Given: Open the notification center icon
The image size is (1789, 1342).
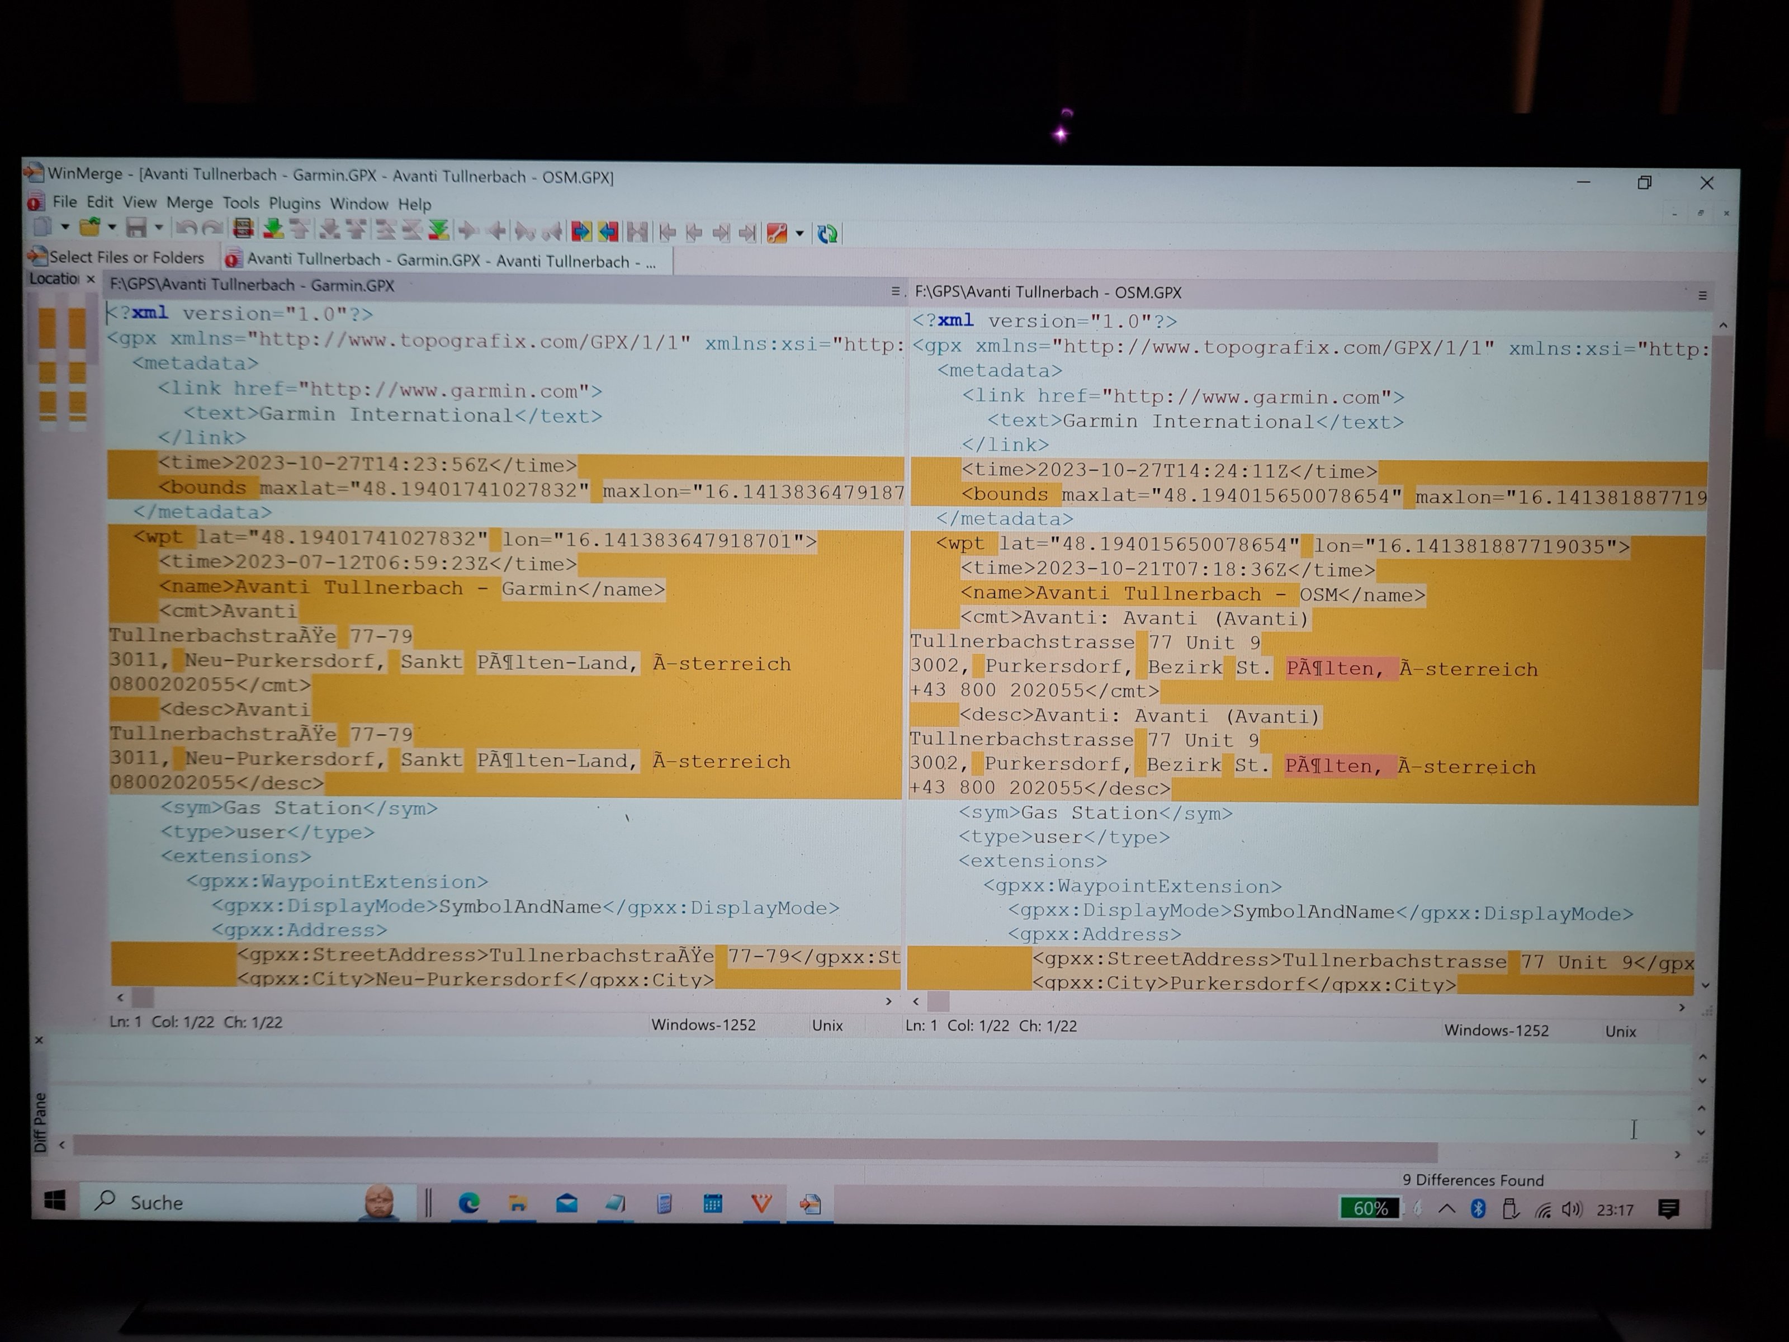Looking at the screenshot, I should tap(1668, 1210).
